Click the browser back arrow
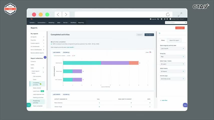The height and width of the screenshot is (120, 214). tap(58, 14)
